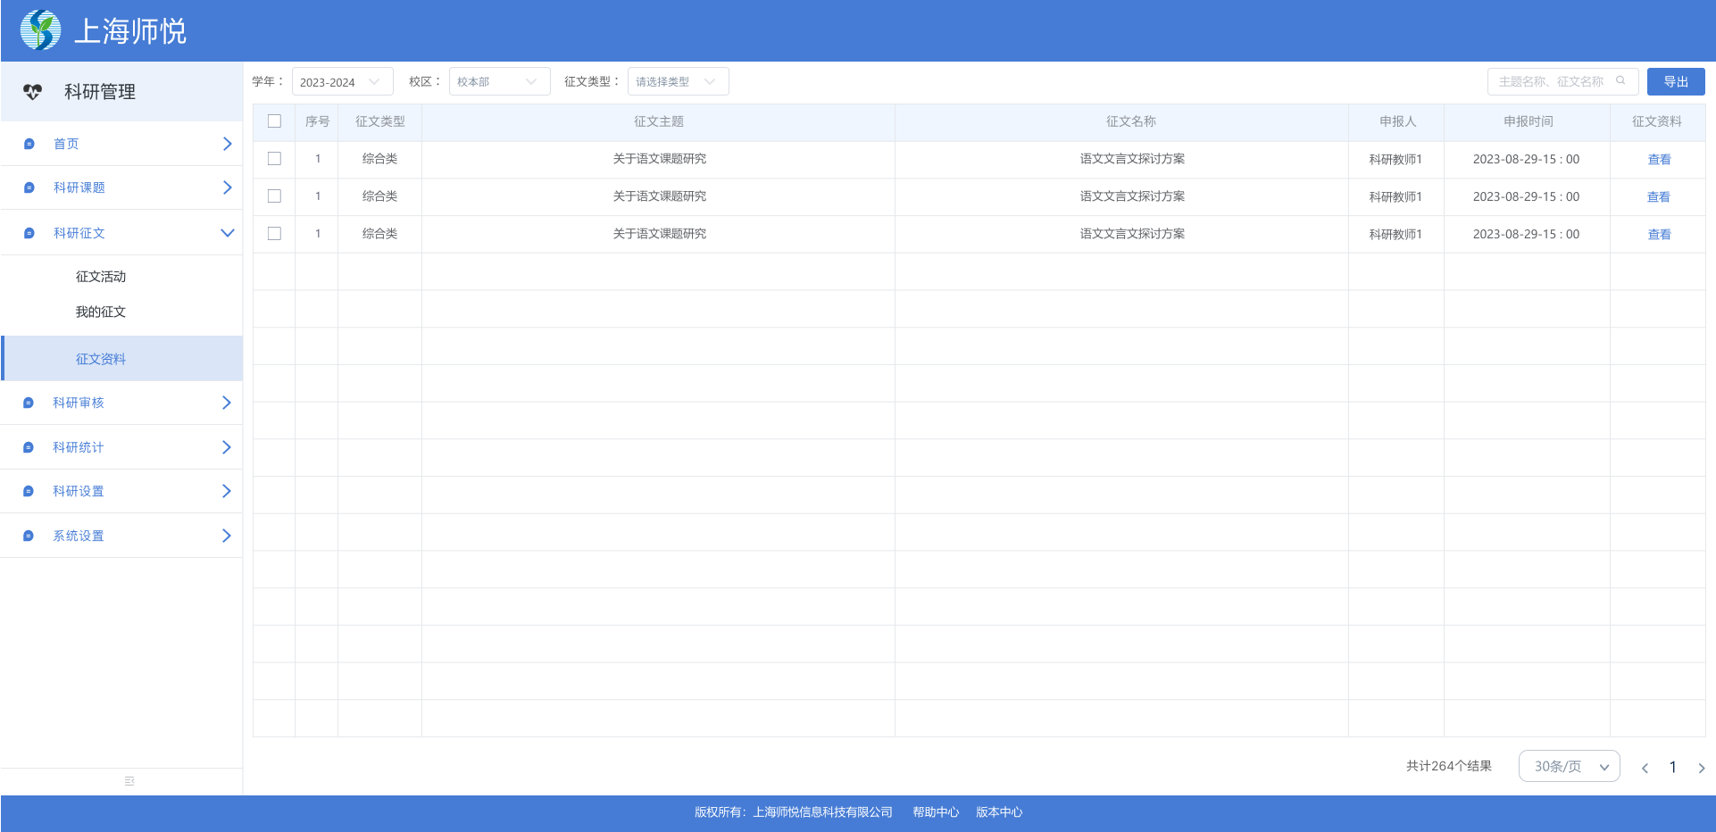This screenshot has width=1716, height=832.
Task: Click the sidebar collapse icon at bottom
Action: coord(129,781)
